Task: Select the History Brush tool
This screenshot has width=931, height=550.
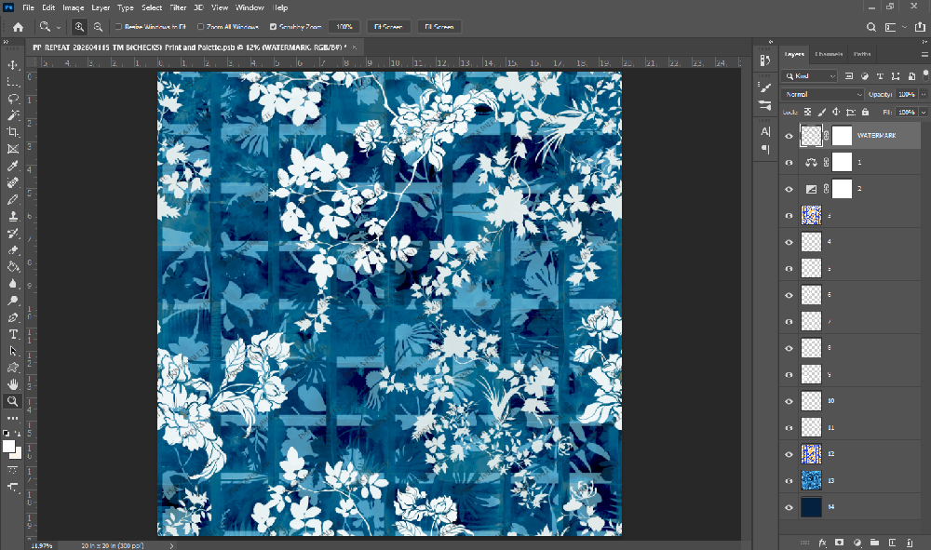Action: point(12,234)
